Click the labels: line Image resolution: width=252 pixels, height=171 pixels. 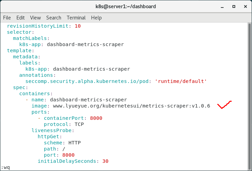(30, 63)
